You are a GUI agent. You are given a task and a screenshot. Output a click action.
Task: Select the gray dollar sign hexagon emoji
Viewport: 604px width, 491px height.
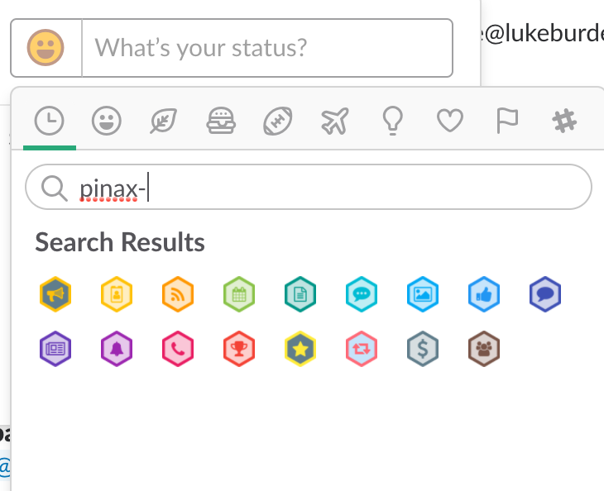click(x=423, y=349)
